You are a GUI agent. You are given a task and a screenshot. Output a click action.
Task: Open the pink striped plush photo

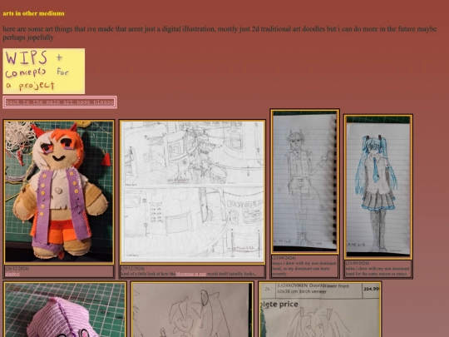[65, 310]
